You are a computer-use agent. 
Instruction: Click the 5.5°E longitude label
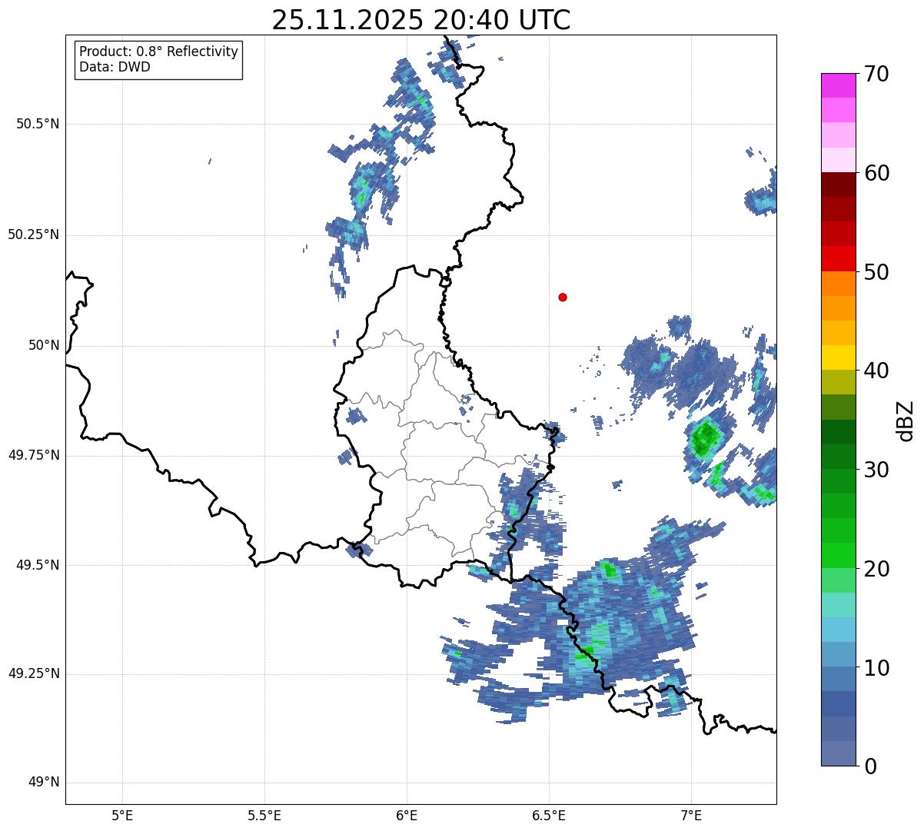264,815
